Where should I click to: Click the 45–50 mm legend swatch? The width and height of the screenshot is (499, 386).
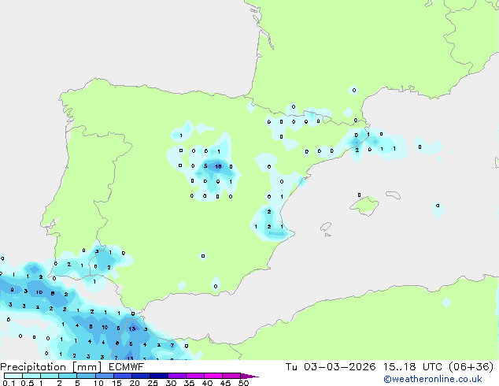(231, 376)
